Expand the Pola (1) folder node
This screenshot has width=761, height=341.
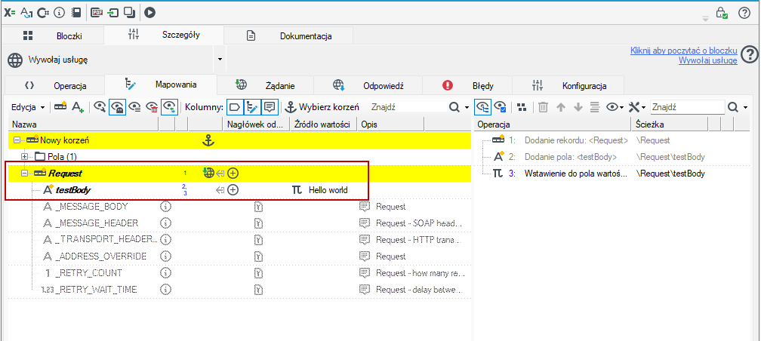click(x=24, y=157)
